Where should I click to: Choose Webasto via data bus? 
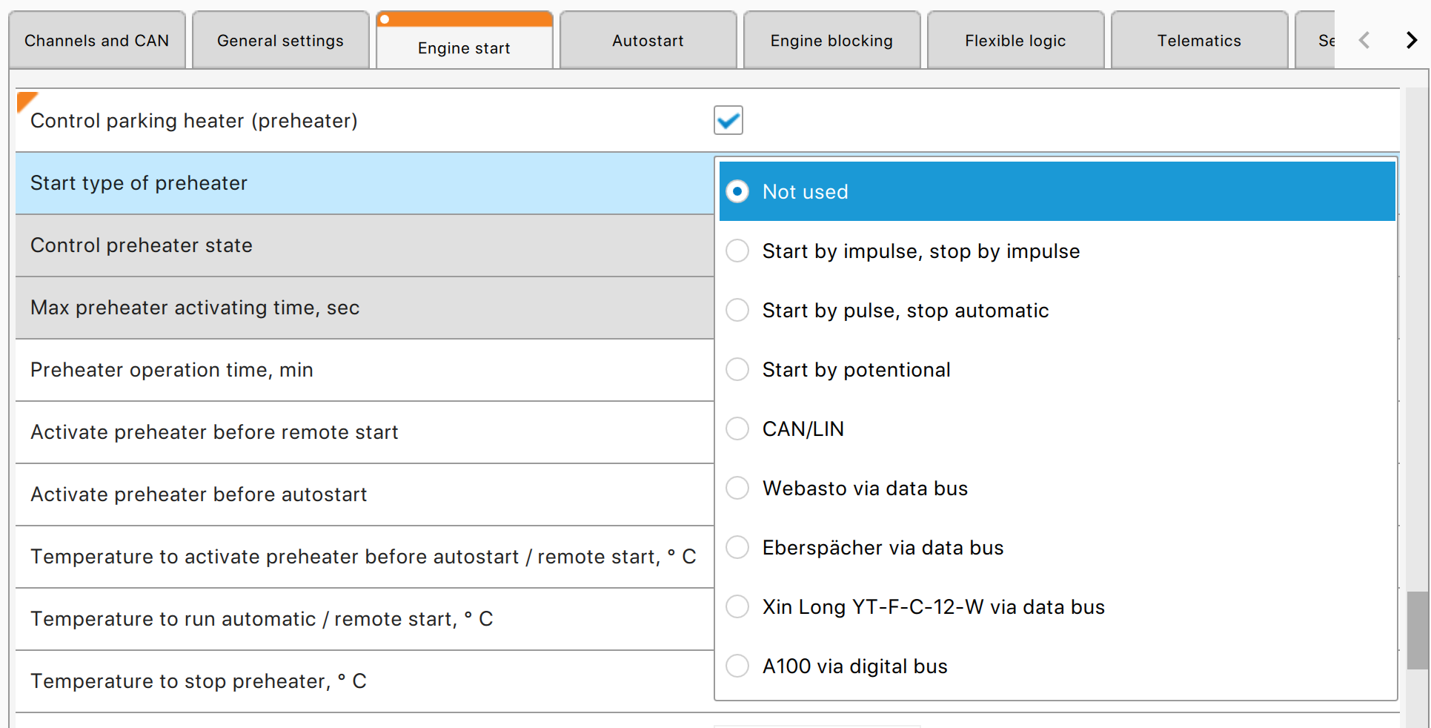pyautogui.click(x=1058, y=488)
